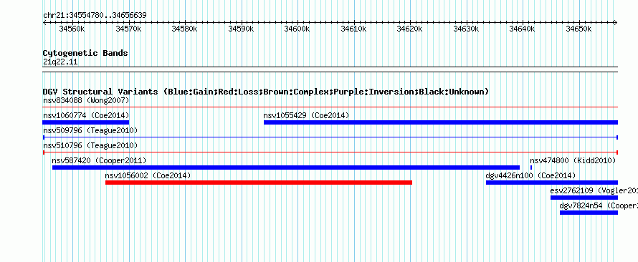Select the 21q22.11 cytogenetic band label
The width and height of the screenshot is (638, 262).
(x=60, y=62)
